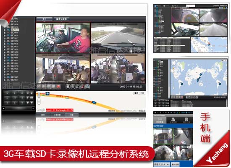The width and height of the screenshot is (231, 168).
Task: Pan camera left with PTZ left arrow
Action: point(8,98)
